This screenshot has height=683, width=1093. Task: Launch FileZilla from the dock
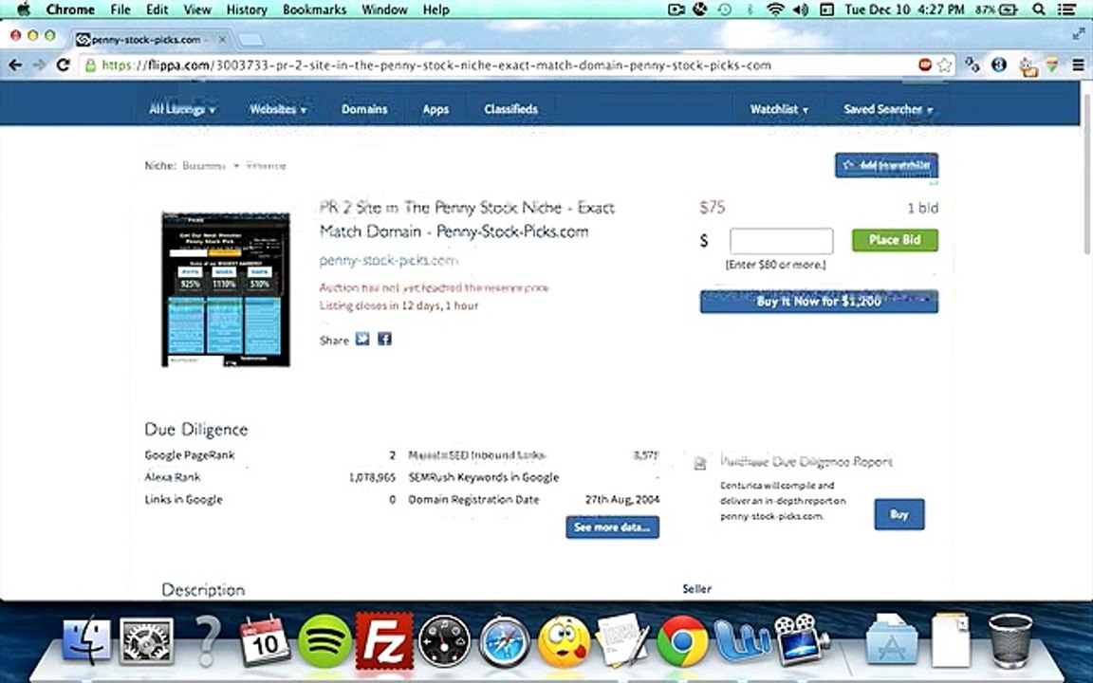click(x=383, y=639)
